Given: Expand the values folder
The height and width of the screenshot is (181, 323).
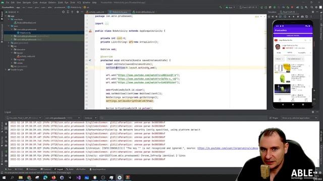Looking at the screenshot, I should [x=12, y=63].
